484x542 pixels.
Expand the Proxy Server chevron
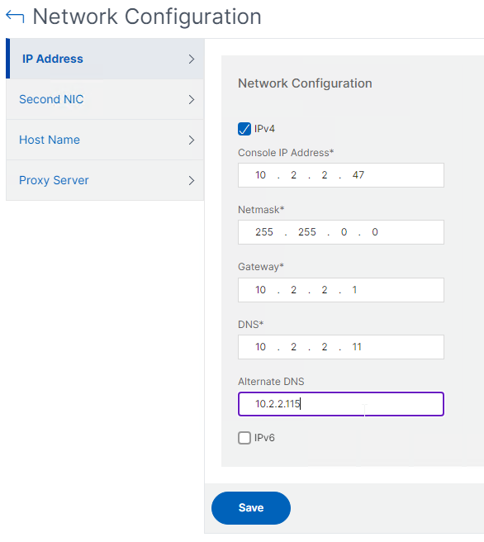pos(192,180)
